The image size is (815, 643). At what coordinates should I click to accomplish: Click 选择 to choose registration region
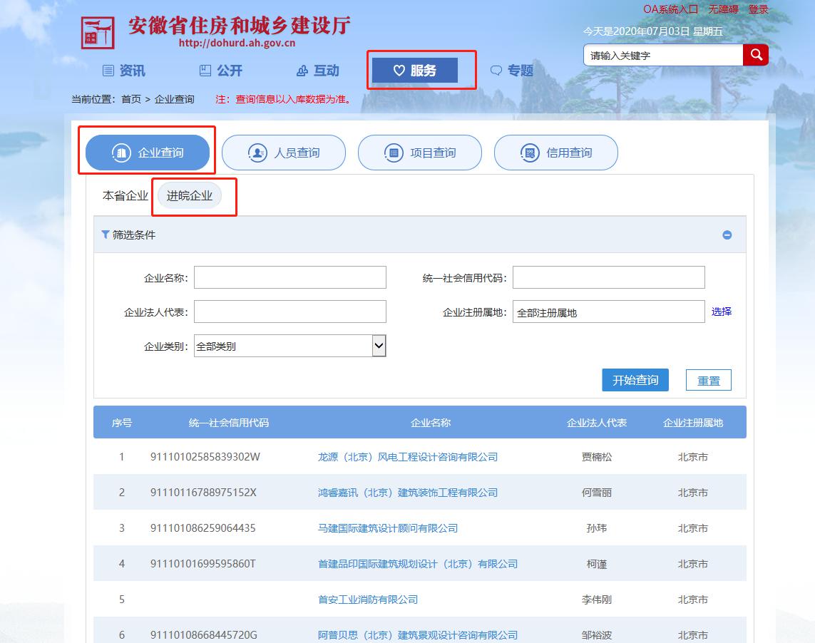[x=721, y=312]
